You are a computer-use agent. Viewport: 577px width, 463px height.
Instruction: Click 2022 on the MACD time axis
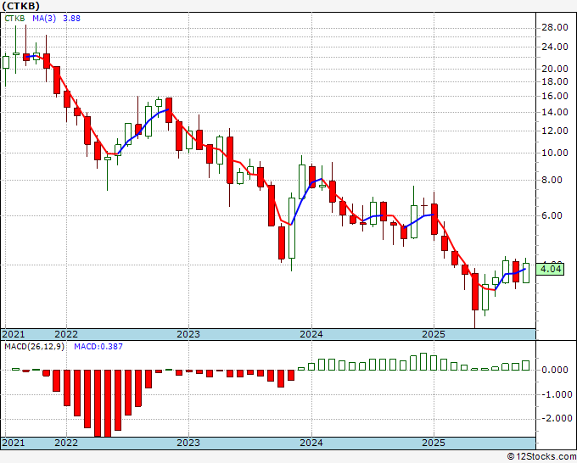tap(66, 443)
